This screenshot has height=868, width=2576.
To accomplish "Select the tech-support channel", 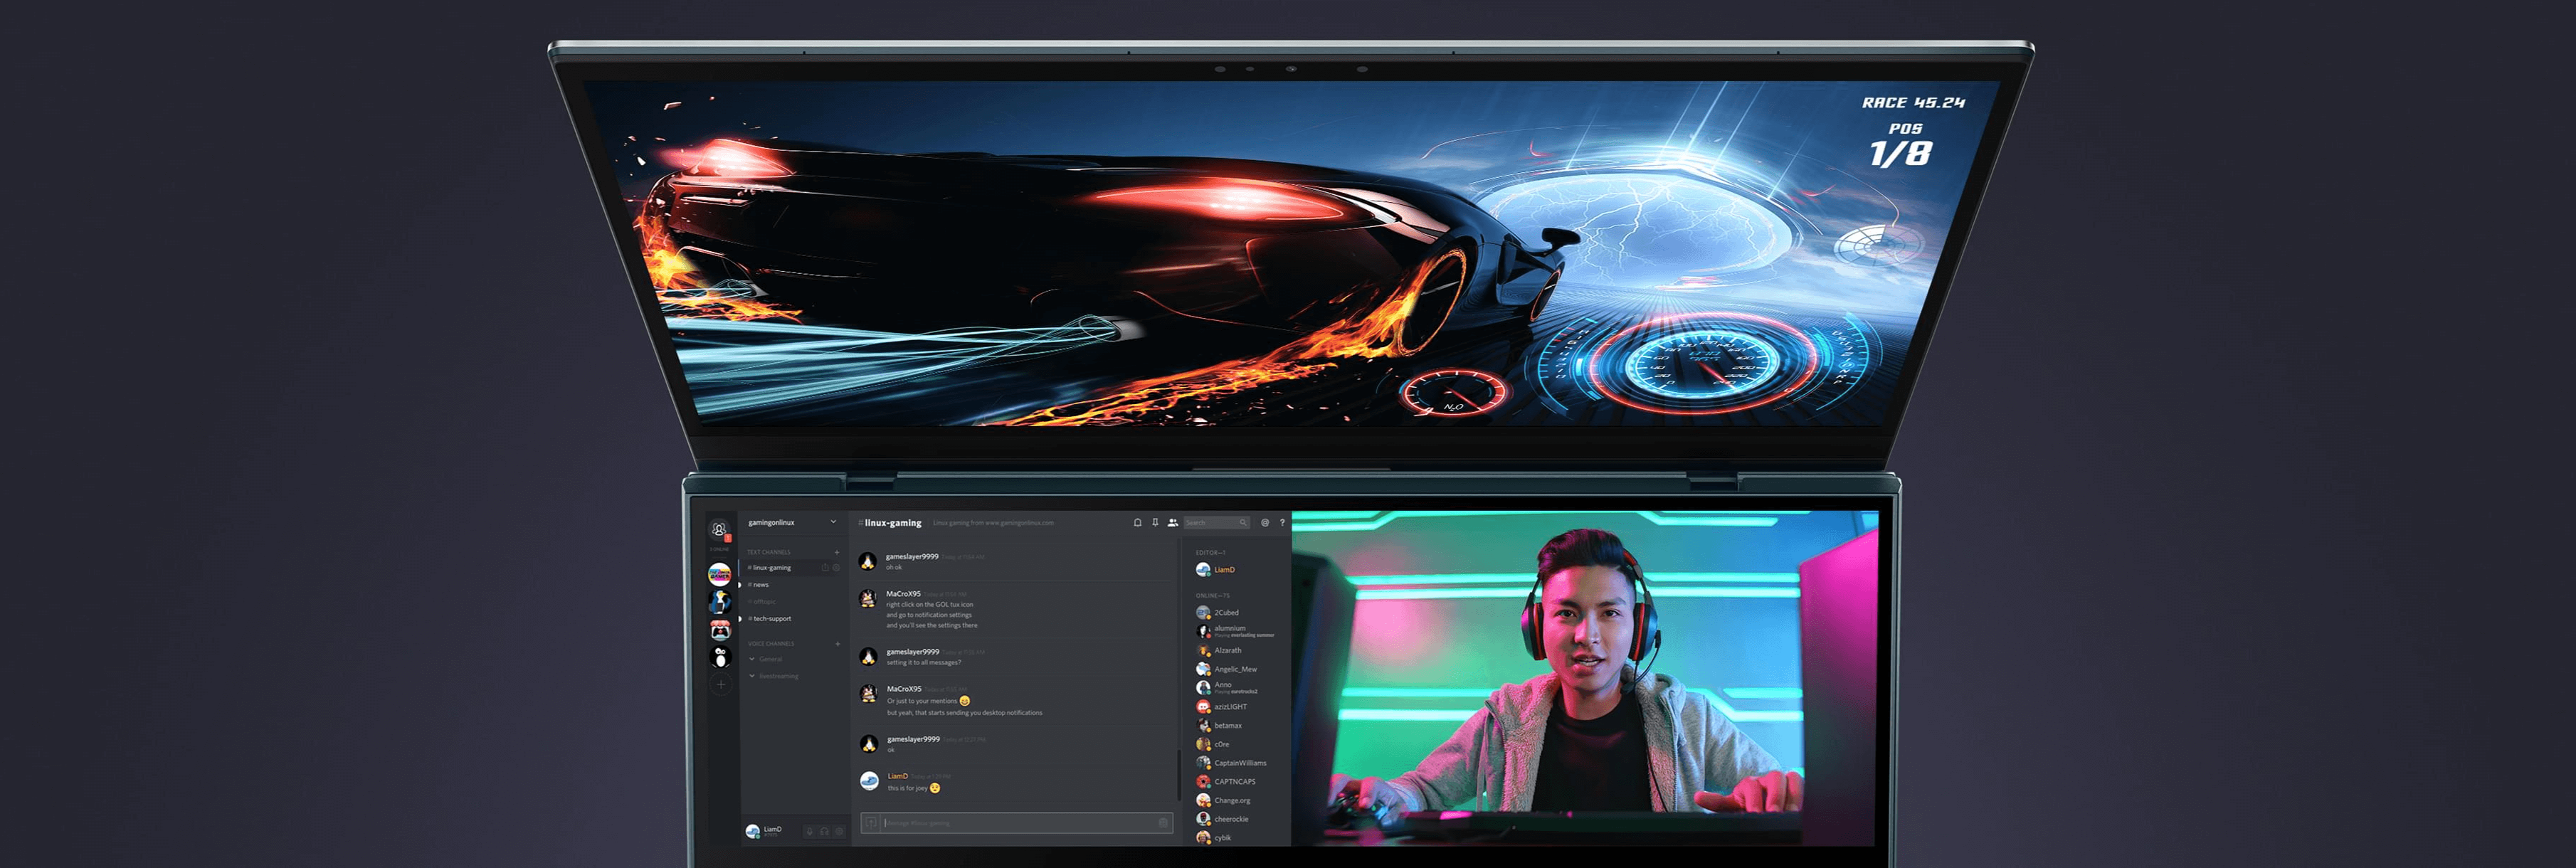I will click(770, 619).
